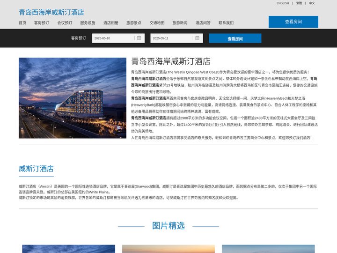Switch language to 繁體
337x253 pixels.
click(x=299, y=3)
